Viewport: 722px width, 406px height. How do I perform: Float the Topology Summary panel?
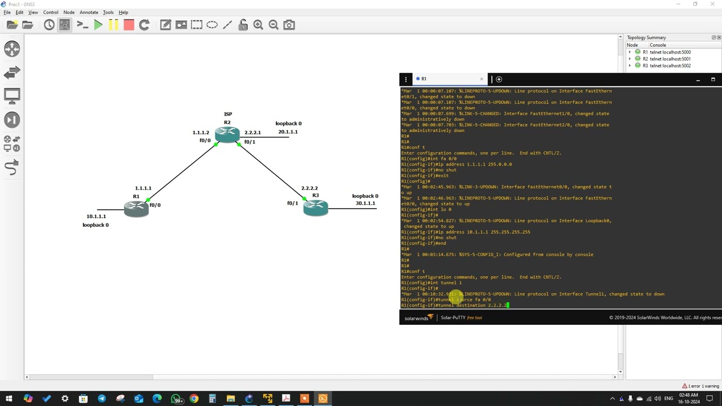click(x=714, y=38)
